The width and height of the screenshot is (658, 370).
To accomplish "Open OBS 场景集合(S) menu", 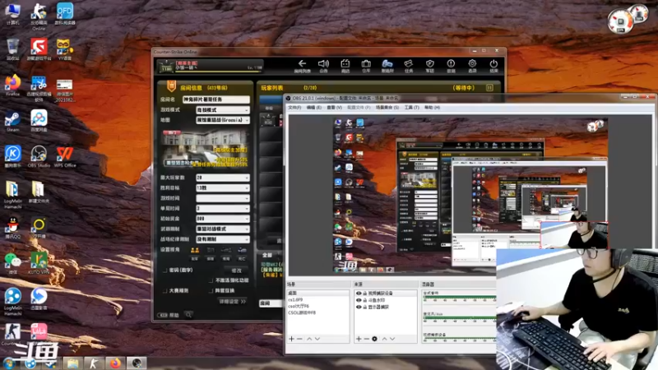I will [387, 108].
